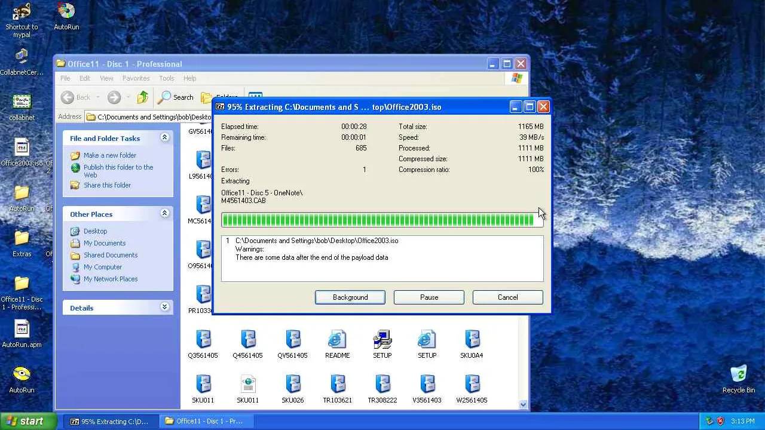Expand the Details panel
765x430 pixels.
pyautogui.click(x=164, y=308)
